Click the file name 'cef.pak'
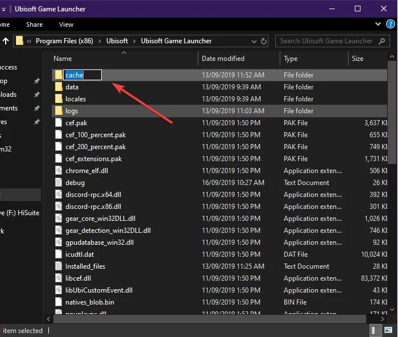Viewport: 398px width, 337px height. click(76, 123)
